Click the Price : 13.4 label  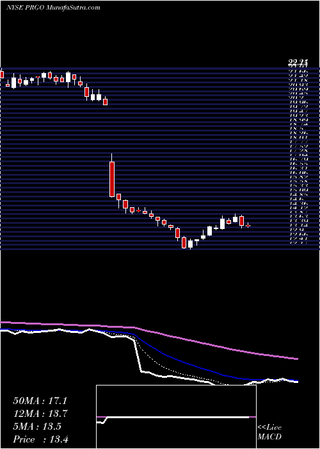click(40, 439)
